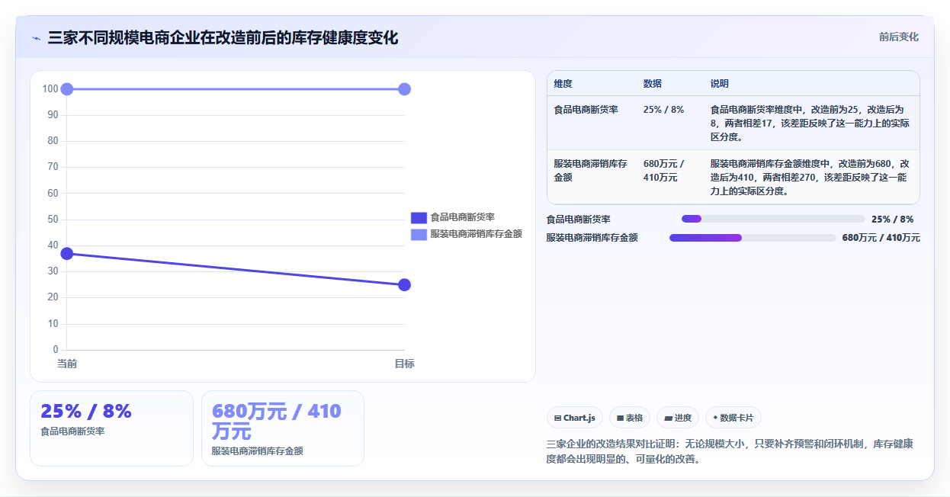Click the page title about 库存健康度变化
This screenshot has height=497, width=950.
pos(223,37)
